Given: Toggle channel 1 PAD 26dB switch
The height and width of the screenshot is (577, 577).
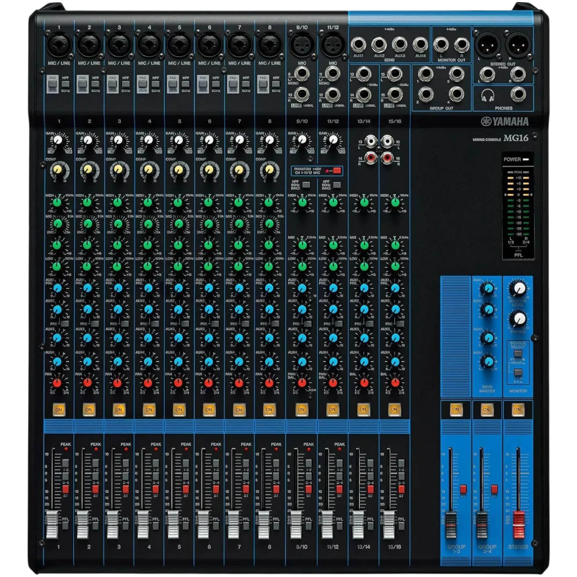Looking at the screenshot, I should click(52, 84).
